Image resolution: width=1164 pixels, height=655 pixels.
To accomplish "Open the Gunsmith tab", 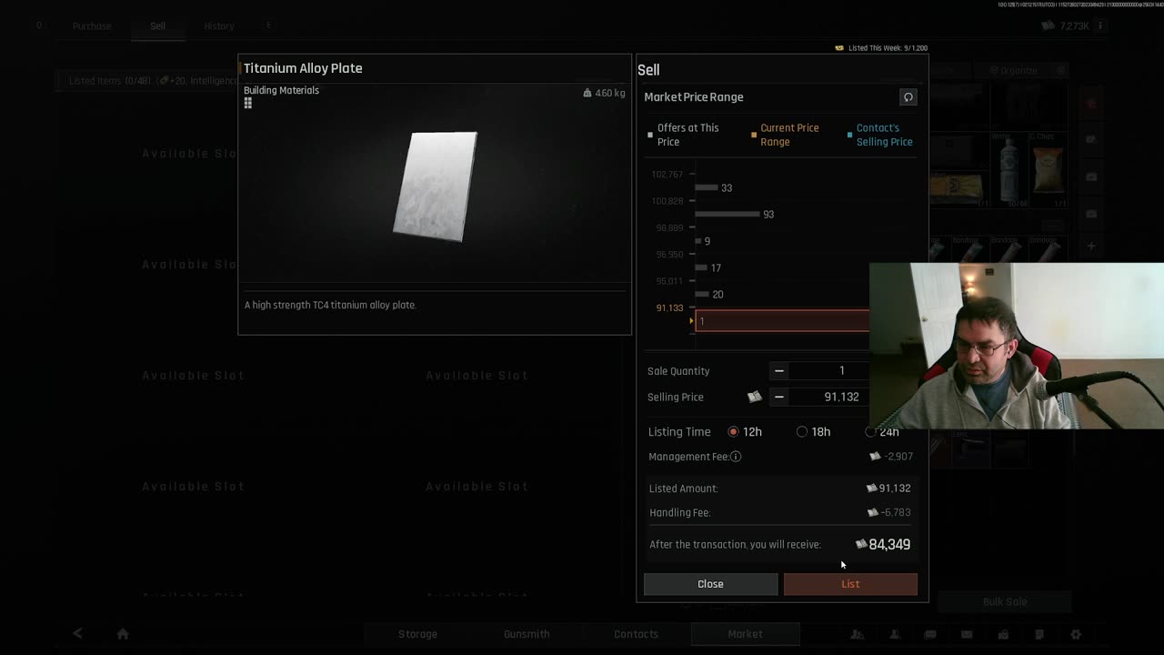I will (x=527, y=634).
